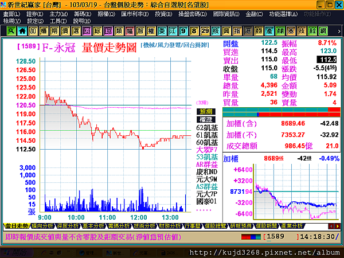Switch to the 技術分析 tab
Screen dimensions: 344x258
pos(144,226)
